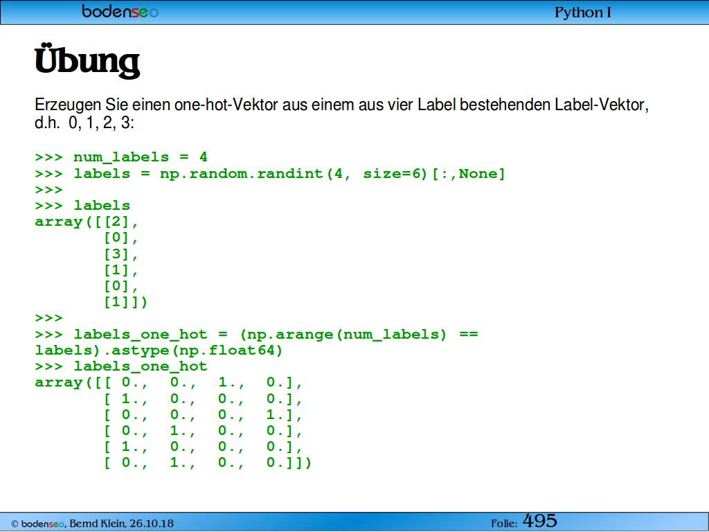Image resolution: width=709 pixels, height=532 pixels.
Task: Click the 'Python I' header title
Action: (x=583, y=12)
